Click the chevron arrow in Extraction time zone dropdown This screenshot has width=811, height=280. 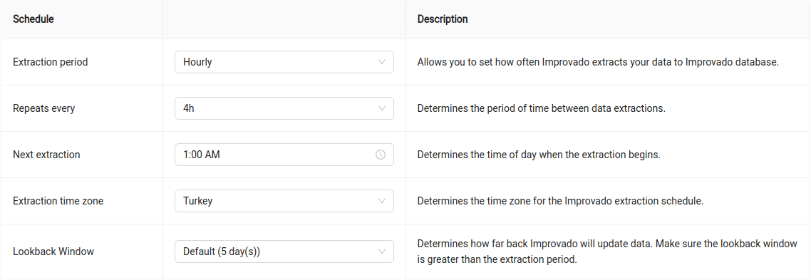click(x=382, y=201)
